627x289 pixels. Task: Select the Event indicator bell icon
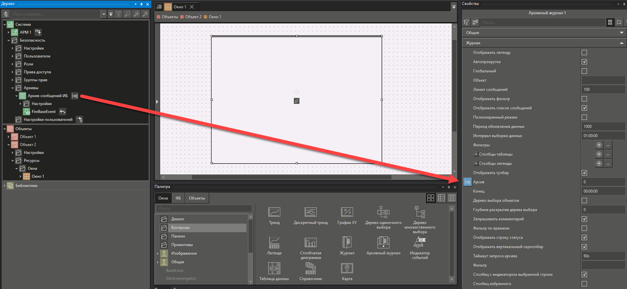[x=420, y=243]
